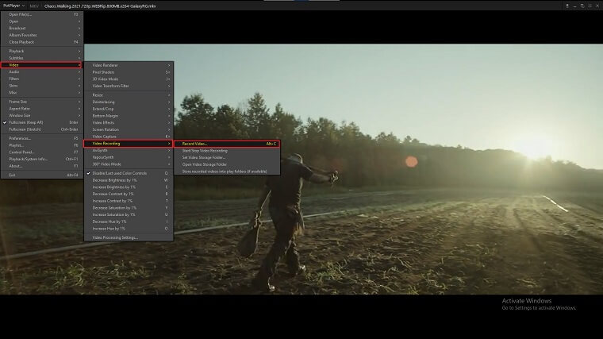The height and width of the screenshot is (339, 603).
Task: Expand the Frame Size submenu
Action: coord(42,102)
